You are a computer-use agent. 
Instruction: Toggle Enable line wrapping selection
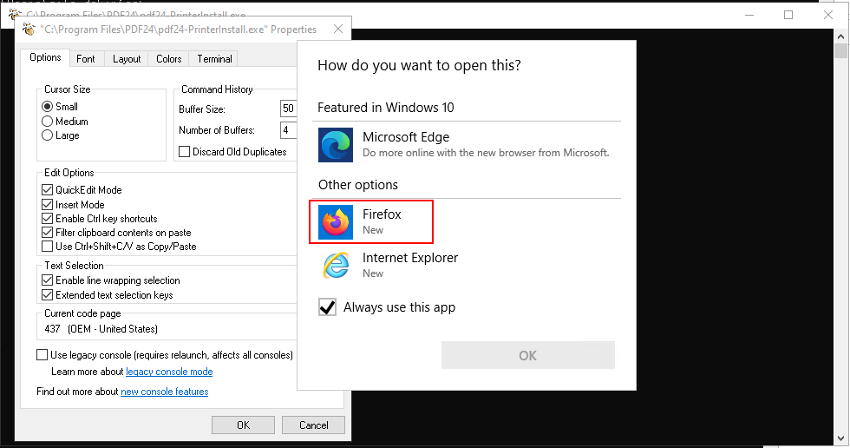tap(47, 280)
